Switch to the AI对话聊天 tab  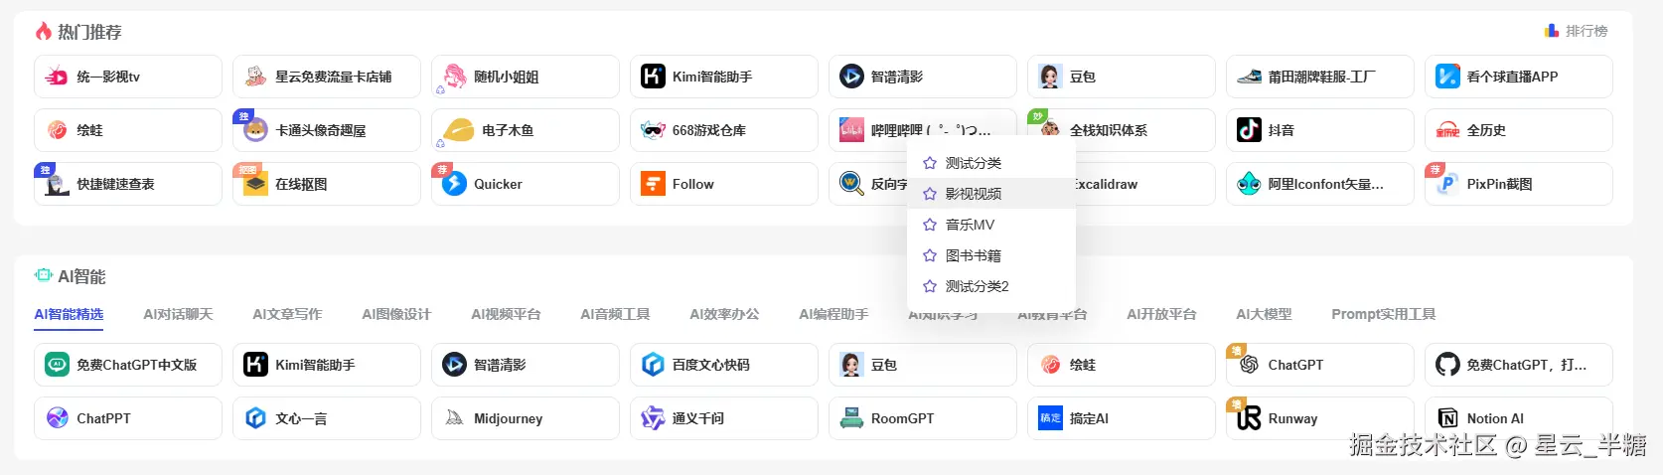[178, 314]
